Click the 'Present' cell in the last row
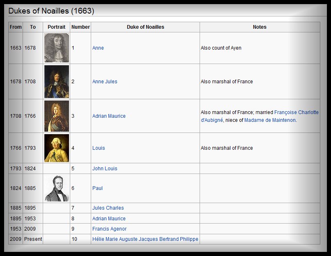 point(33,239)
